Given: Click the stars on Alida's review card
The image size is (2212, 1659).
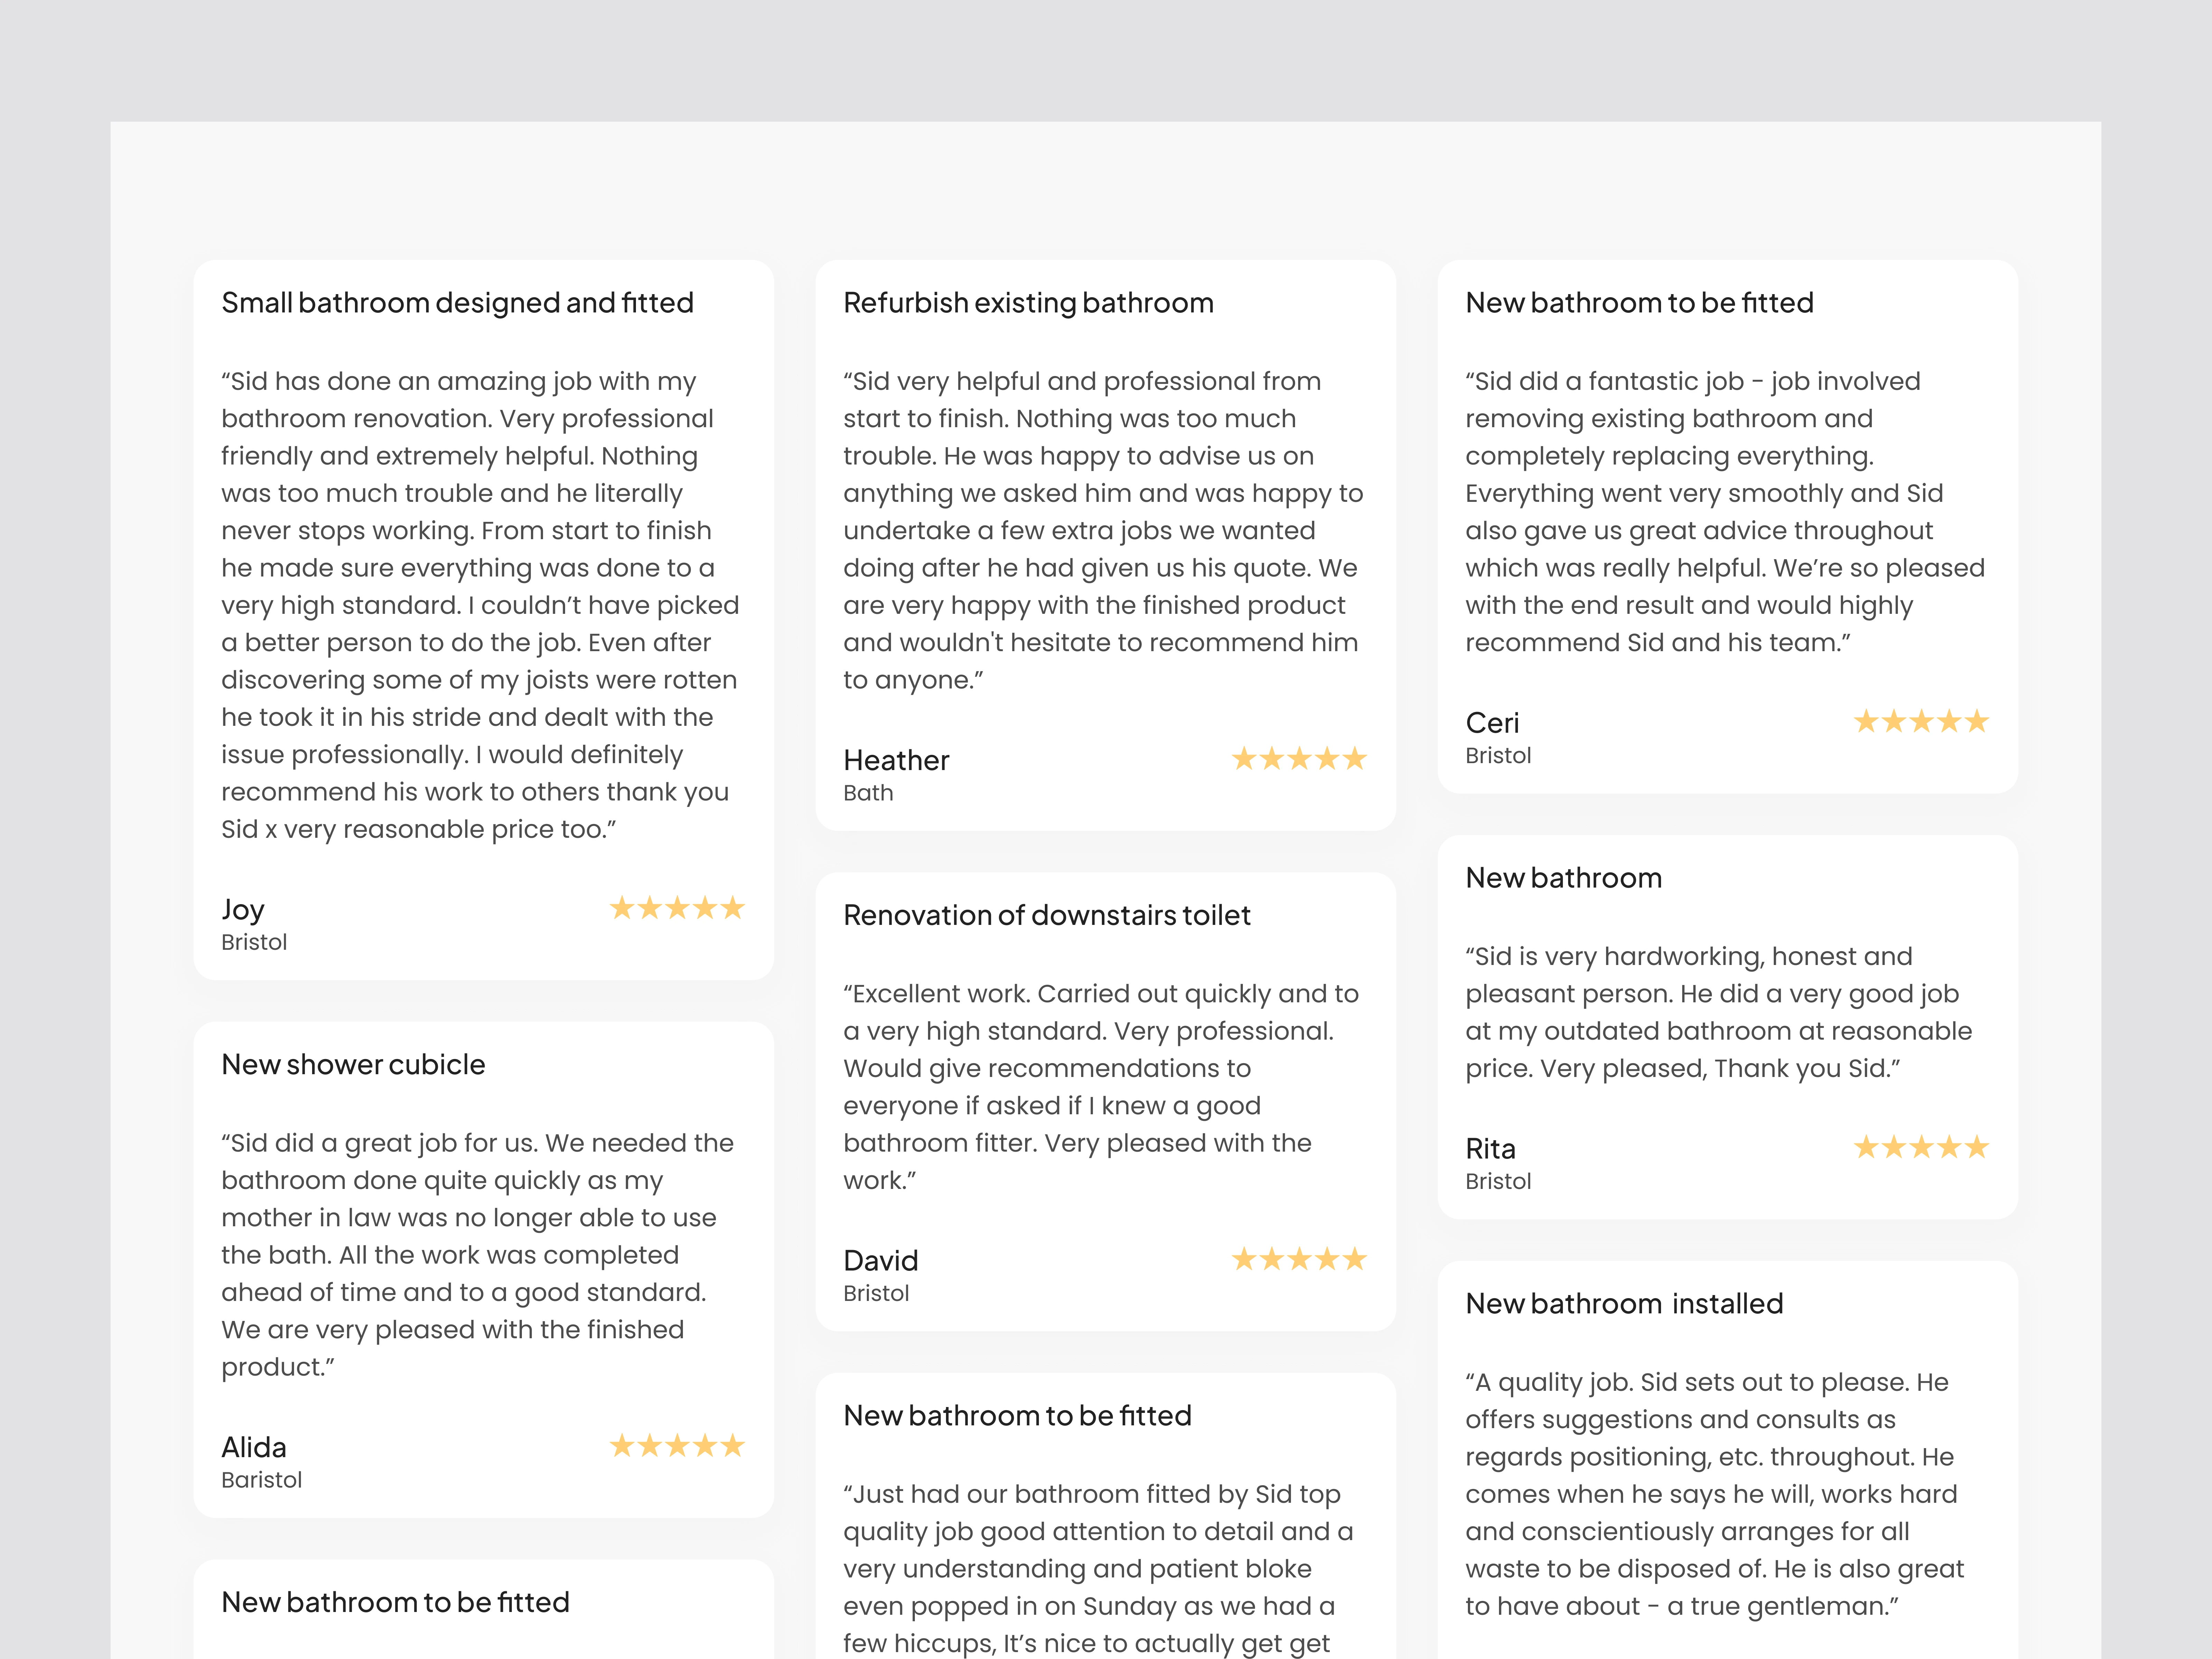Looking at the screenshot, I should click(x=677, y=1446).
